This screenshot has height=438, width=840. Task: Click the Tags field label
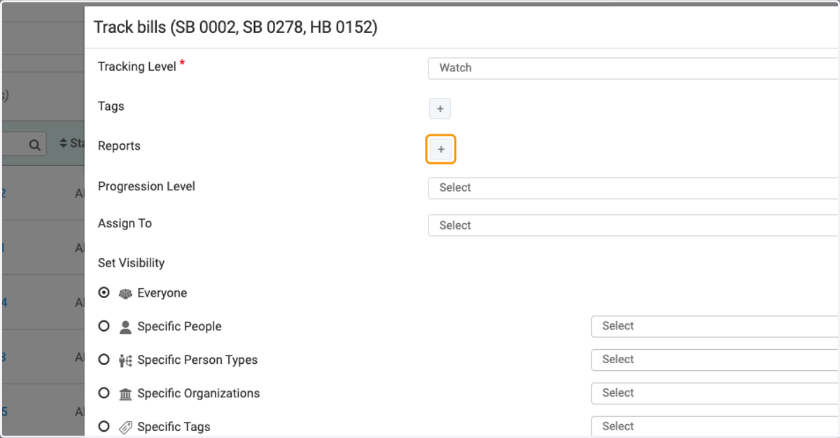pos(111,106)
